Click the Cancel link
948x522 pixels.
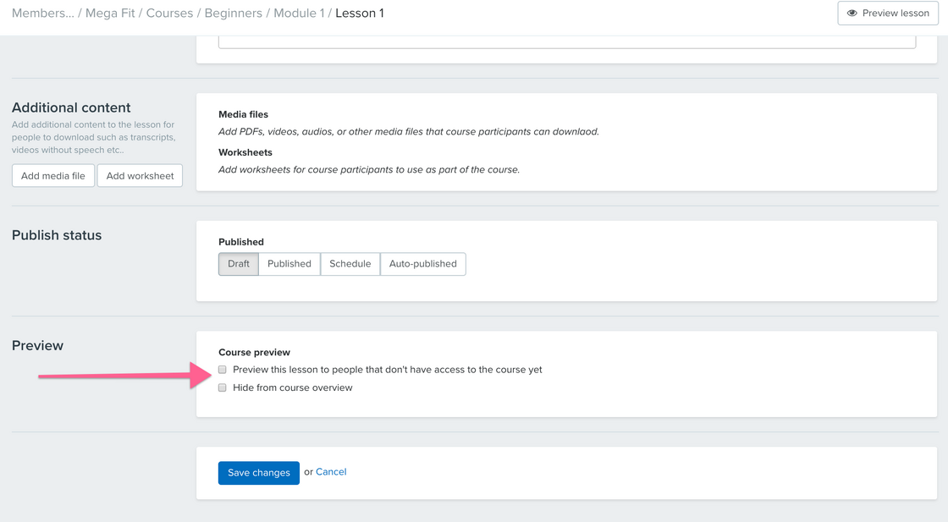click(331, 472)
